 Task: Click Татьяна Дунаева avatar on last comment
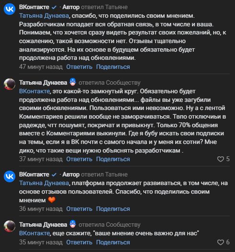pos(10,226)
